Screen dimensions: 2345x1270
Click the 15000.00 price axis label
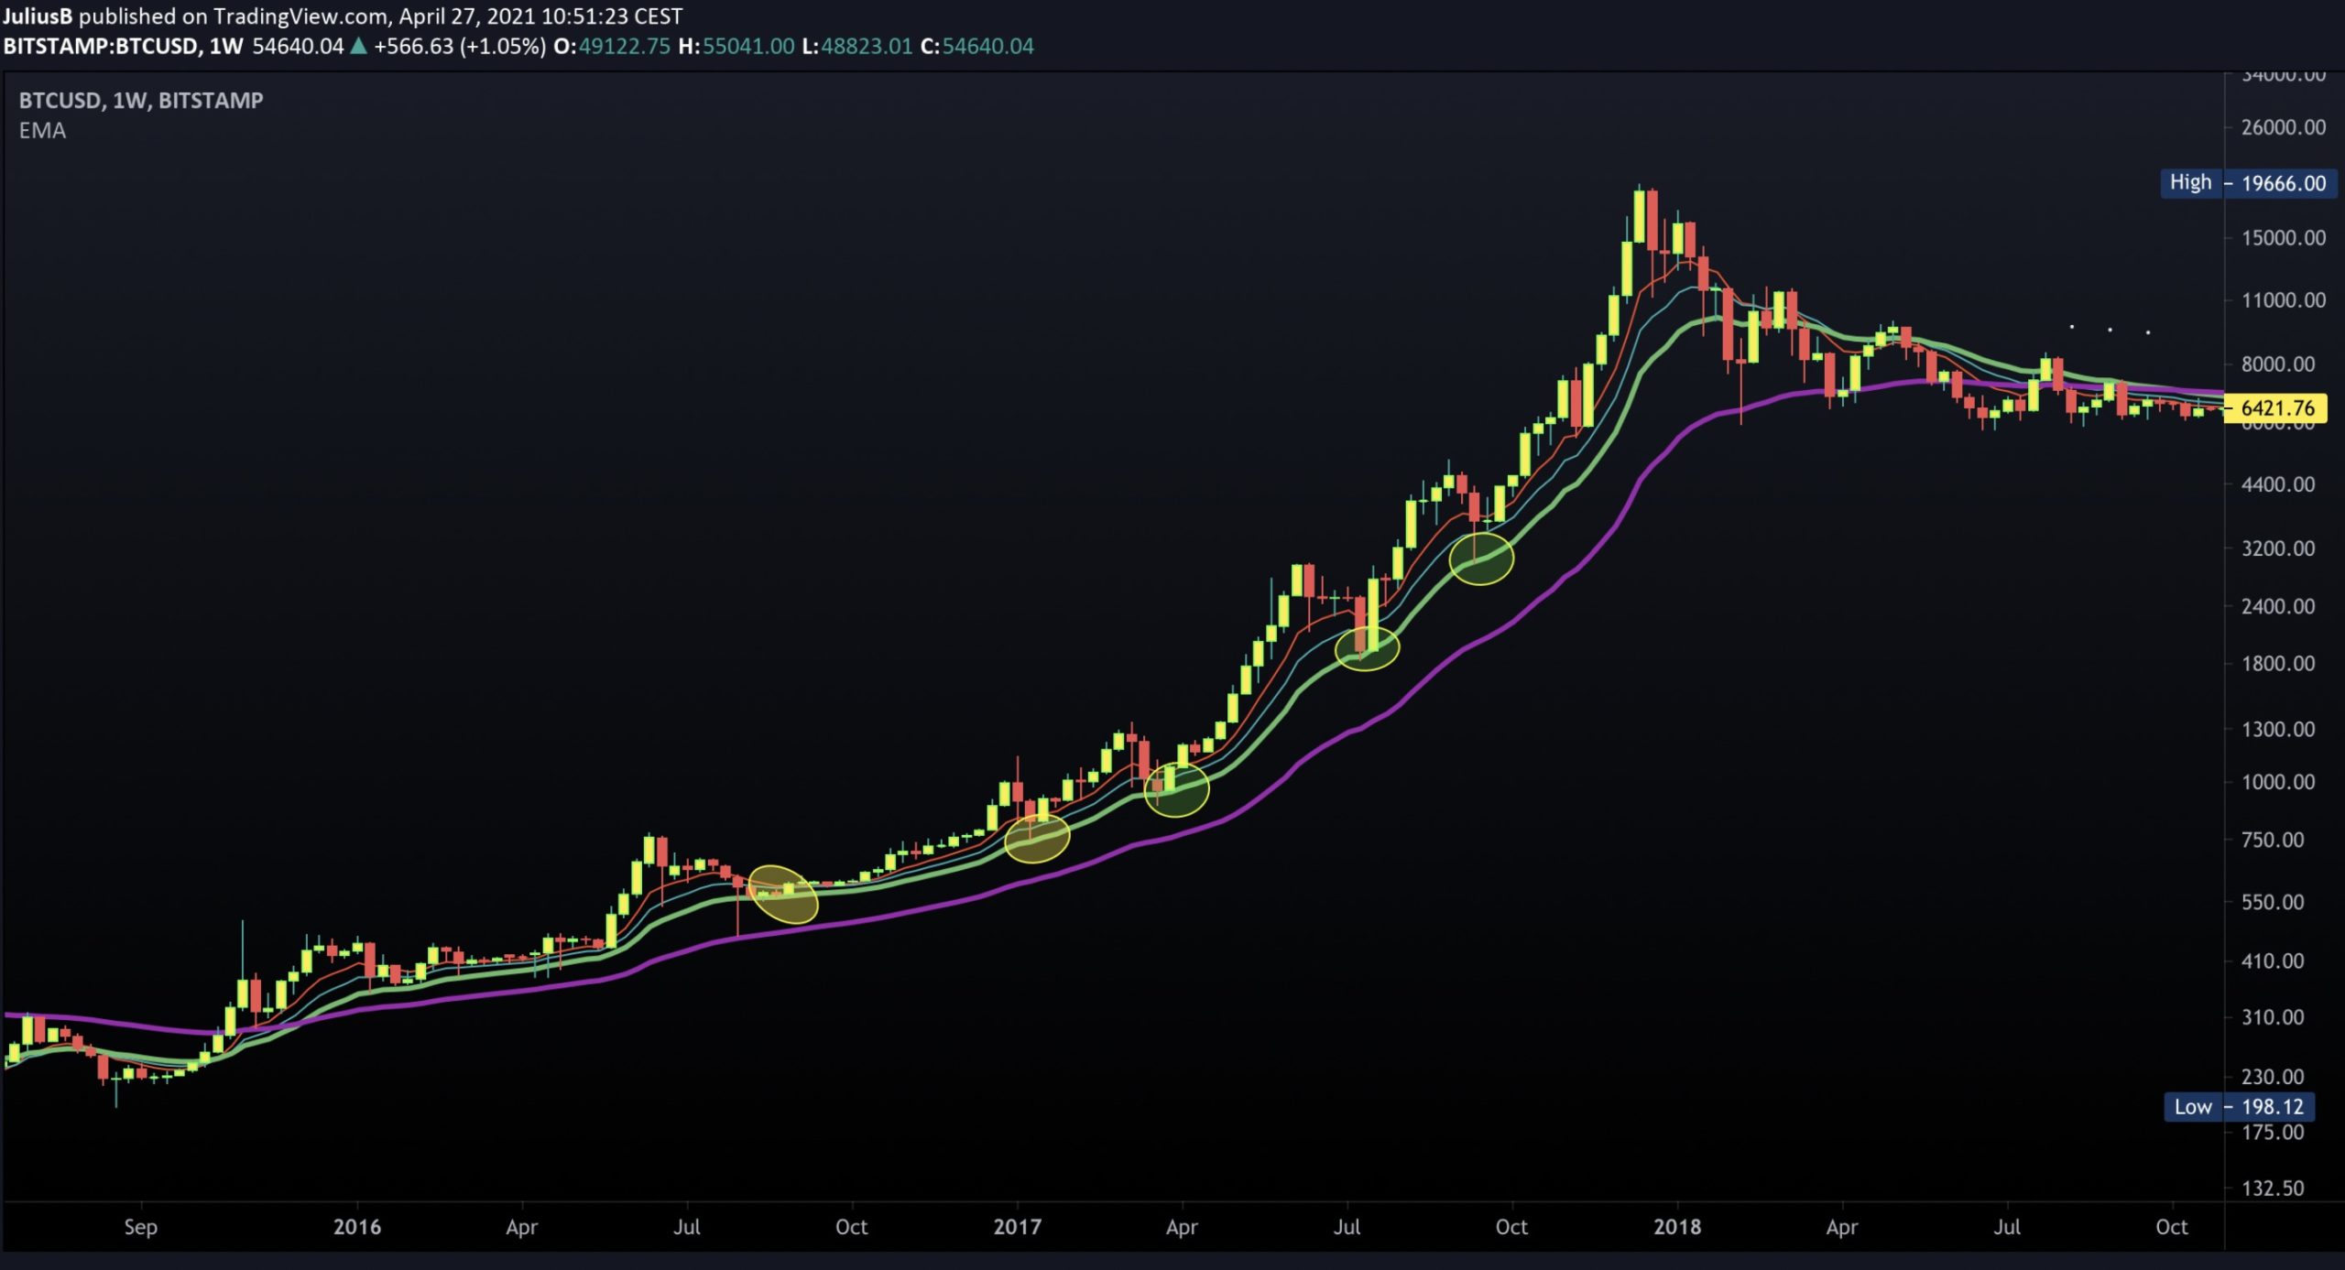point(2283,238)
